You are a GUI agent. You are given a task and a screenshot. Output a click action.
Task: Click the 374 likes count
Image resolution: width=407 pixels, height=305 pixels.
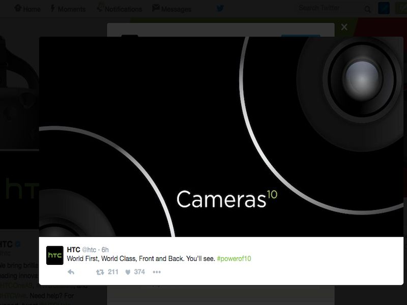tap(139, 272)
